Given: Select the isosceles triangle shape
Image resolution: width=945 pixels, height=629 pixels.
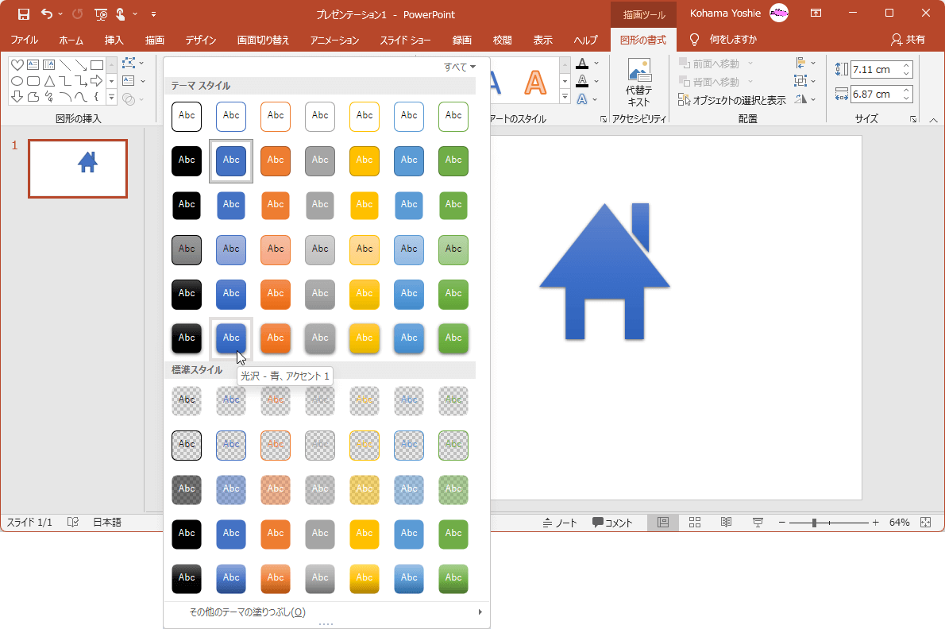Looking at the screenshot, I should [x=48, y=81].
